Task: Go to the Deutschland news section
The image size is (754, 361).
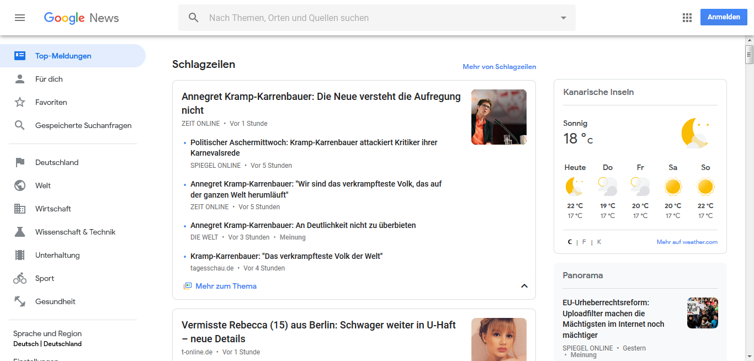Action: (73, 162)
